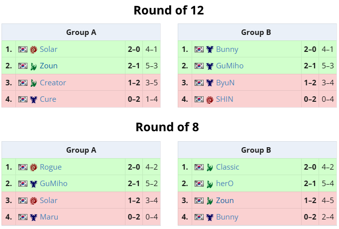Click the Zerg race icon next to Rogue
This screenshot has width=339, height=229.
tap(33, 167)
